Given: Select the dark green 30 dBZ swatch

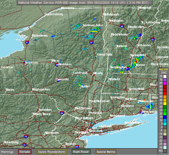Looking at the screenshot, I should pos(165,107).
